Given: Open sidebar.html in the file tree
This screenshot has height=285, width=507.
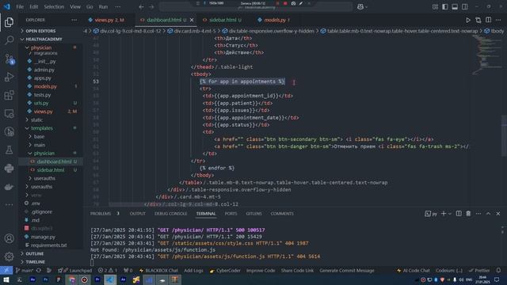Looking at the screenshot, I should pyautogui.click(x=50, y=170).
